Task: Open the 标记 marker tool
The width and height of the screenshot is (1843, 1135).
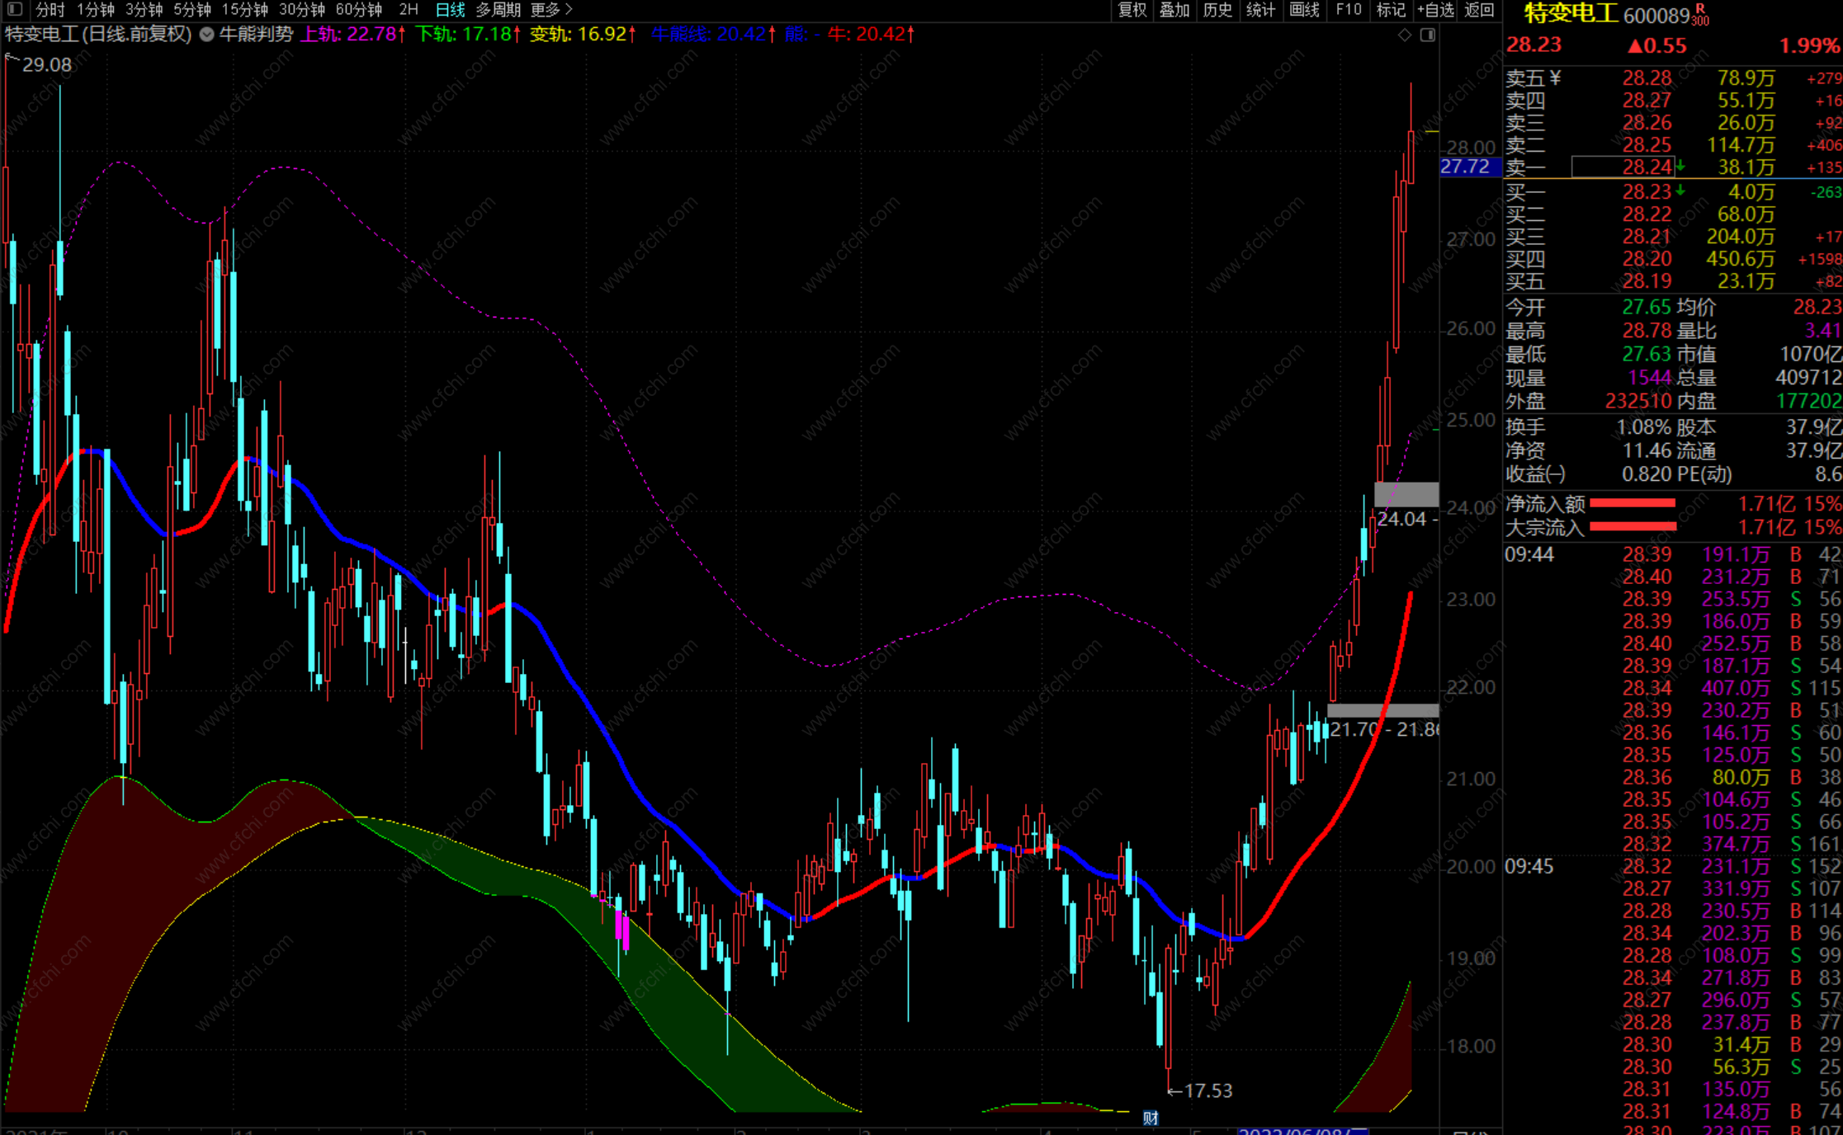Action: [x=1391, y=10]
